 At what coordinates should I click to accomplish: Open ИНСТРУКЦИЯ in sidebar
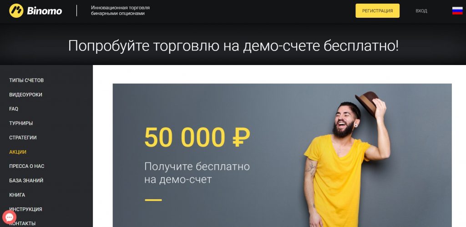[x=25, y=209]
